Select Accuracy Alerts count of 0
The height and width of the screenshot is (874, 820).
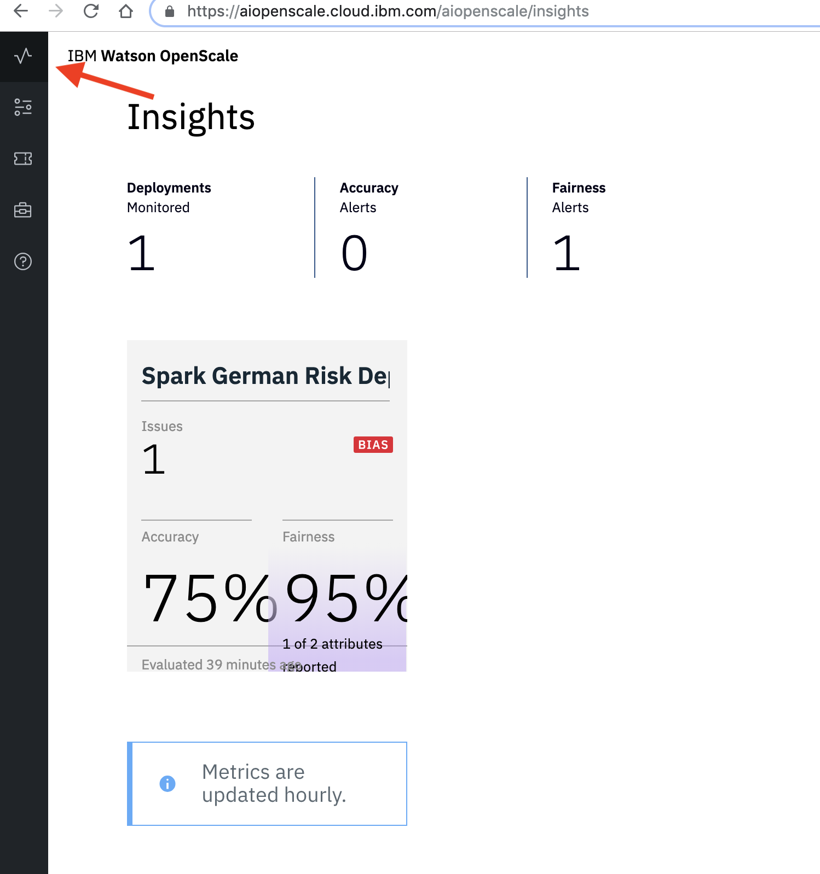tap(354, 253)
